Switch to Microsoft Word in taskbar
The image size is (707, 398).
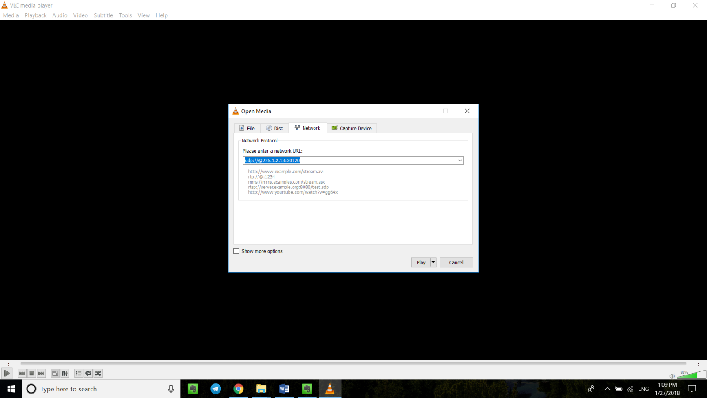click(284, 389)
